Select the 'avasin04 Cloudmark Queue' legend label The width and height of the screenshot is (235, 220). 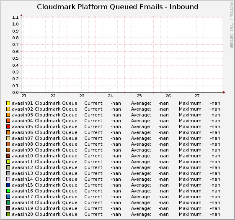(x=44, y=121)
